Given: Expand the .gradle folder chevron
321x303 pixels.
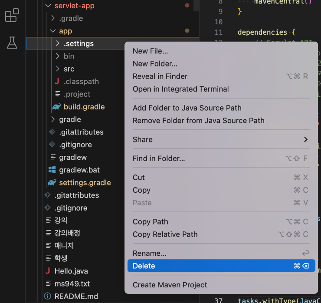Looking at the screenshot, I should tap(53, 18).
